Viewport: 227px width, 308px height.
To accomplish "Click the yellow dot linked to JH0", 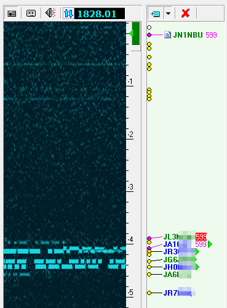I will 149,267.
